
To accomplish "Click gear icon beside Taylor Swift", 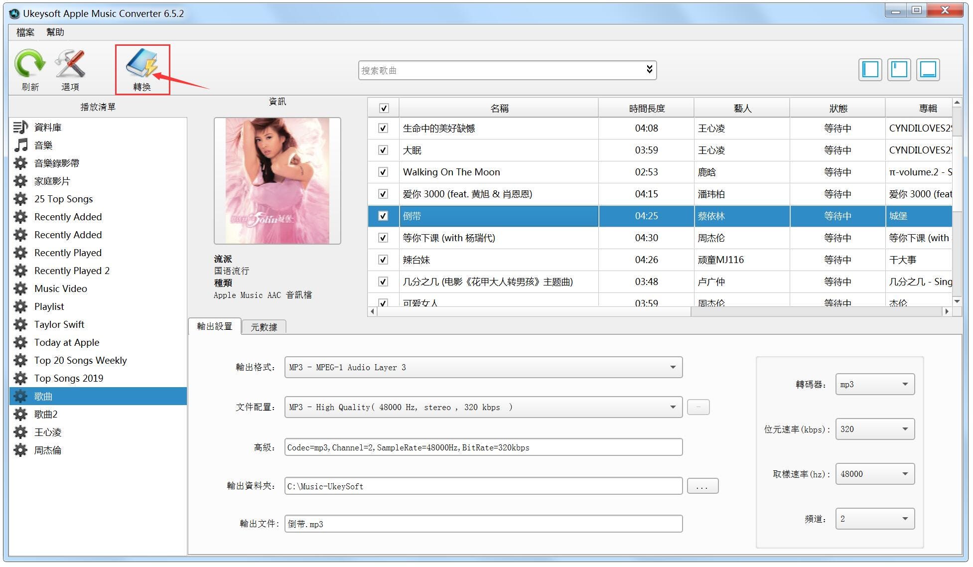I will 20,324.
